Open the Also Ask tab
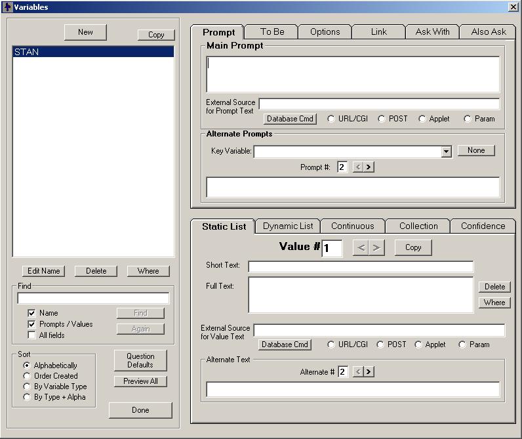 [489, 32]
